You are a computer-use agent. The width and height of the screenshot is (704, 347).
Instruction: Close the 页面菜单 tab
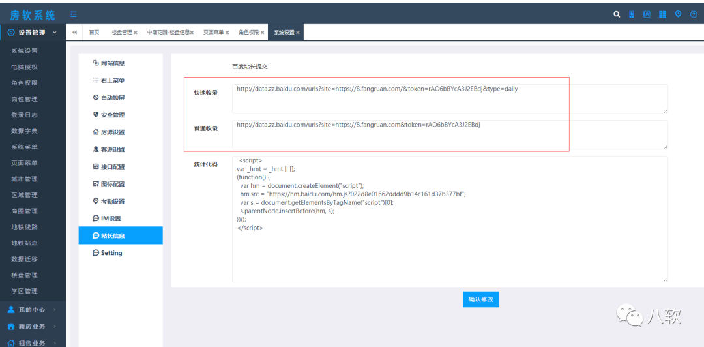tap(227, 33)
